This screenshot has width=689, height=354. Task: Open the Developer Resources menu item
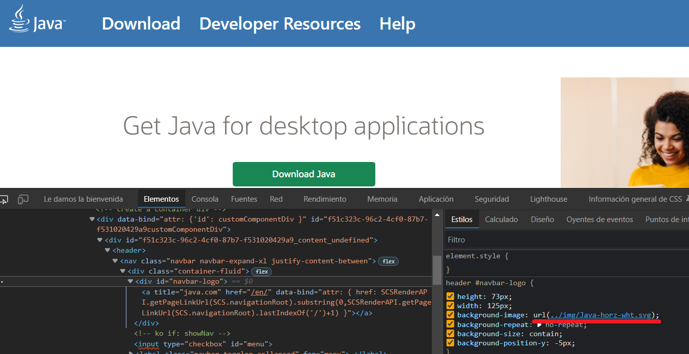pyautogui.click(x=280, y=23)
